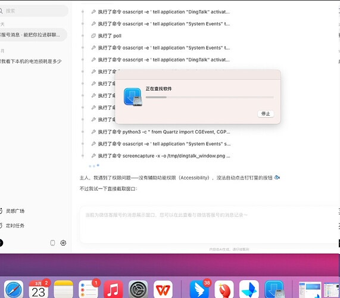Click the 内容由AI生成 disclaimer text
The width and height of the screenshot is (340, 298).
click(229, 249)
